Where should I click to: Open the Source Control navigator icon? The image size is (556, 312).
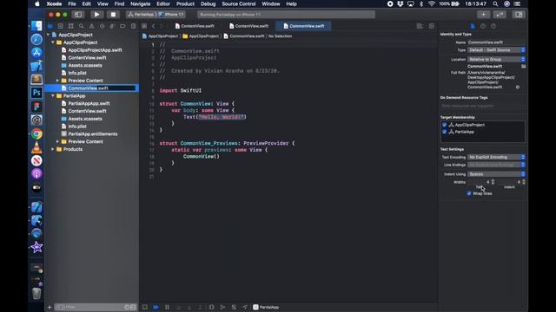coord(60,26)
